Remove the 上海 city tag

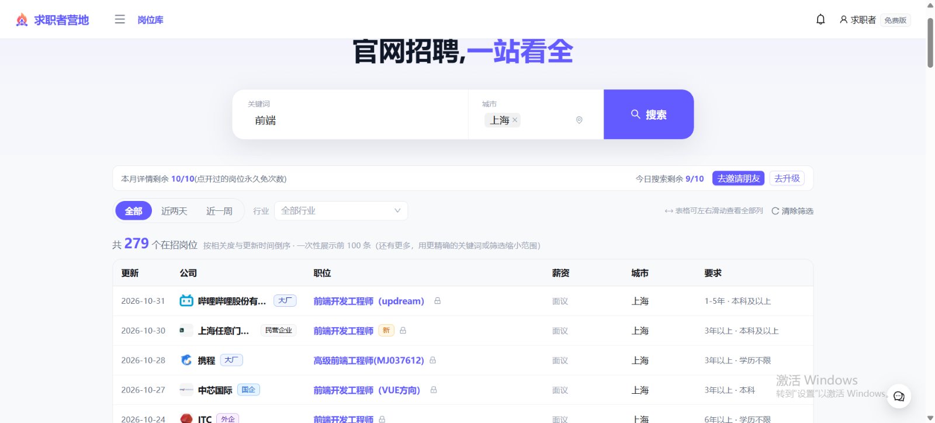pyautogui.click(x=515, y=120)
